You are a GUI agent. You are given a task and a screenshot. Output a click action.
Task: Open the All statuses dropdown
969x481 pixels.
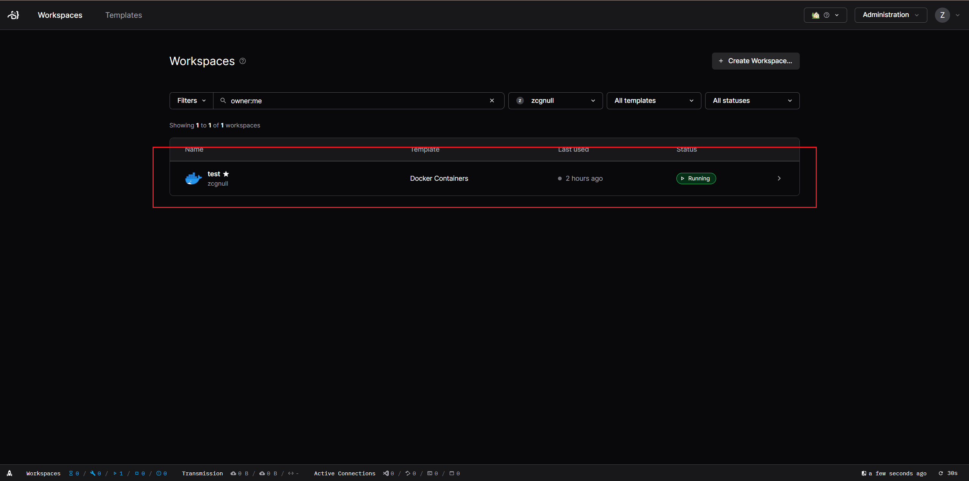[752, 101]
